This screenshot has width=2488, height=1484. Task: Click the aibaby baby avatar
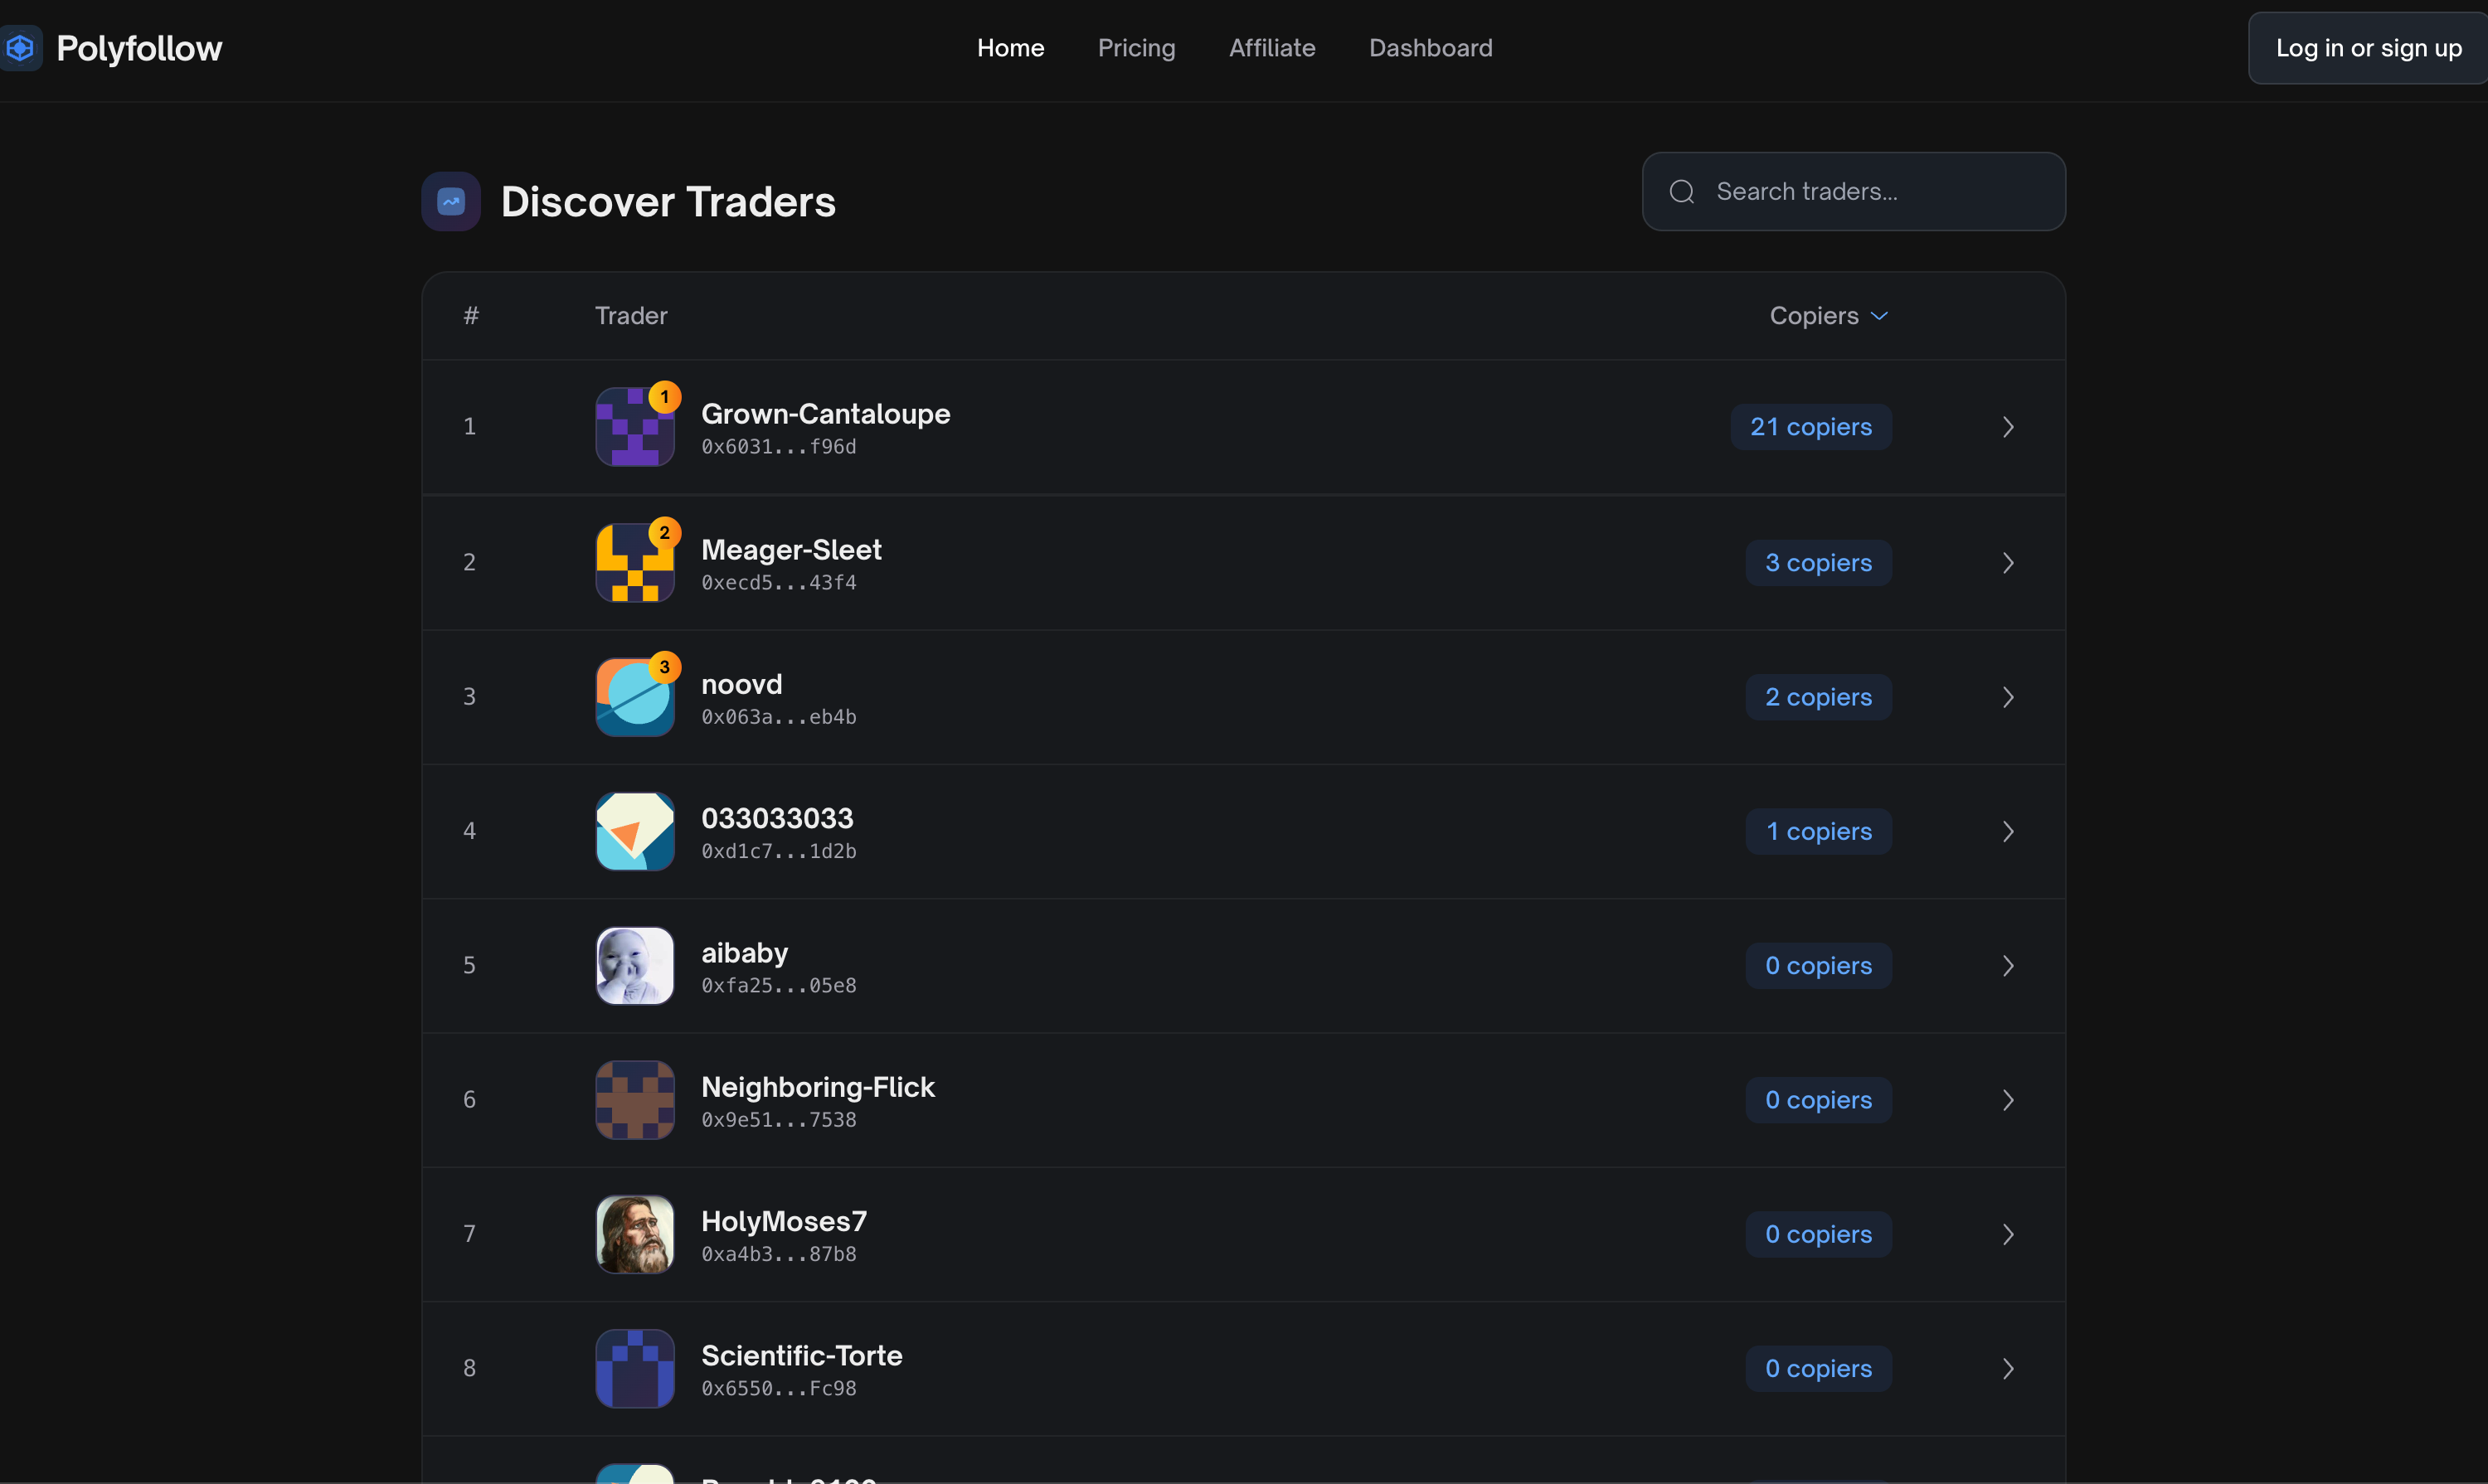[635, 966]
